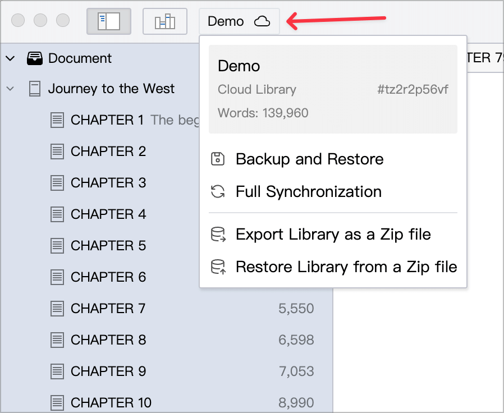Open the statistics chart view icon
The height and width of the screenshot is (413, 504).
pyautogui.click(x=165, y=21)
